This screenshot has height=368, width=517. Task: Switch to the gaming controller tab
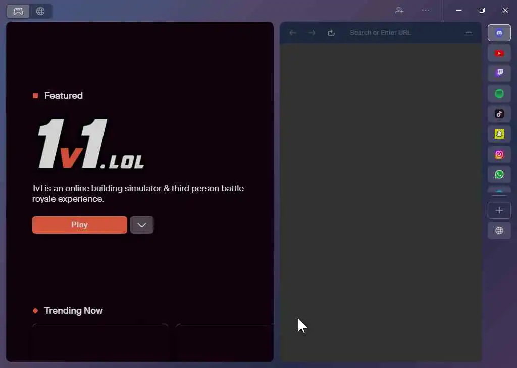18,11
